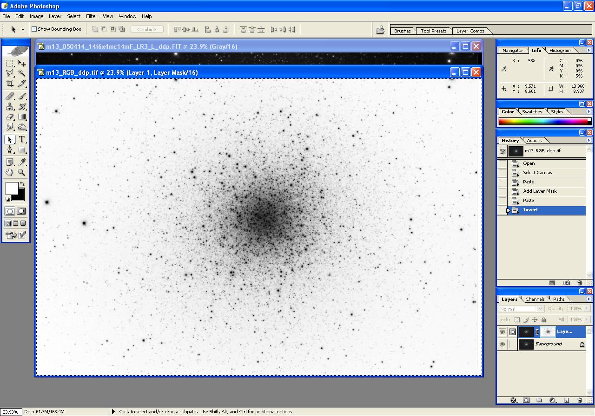595x416 pixels.
Task: Open the Layers panel flyout menu arrow
Action: click(588, 299)
